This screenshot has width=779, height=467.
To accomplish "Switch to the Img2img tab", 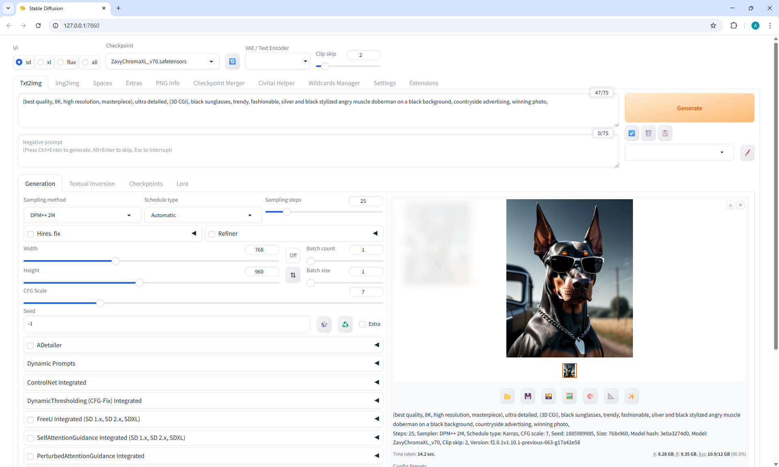I will (x=67, y=83).
